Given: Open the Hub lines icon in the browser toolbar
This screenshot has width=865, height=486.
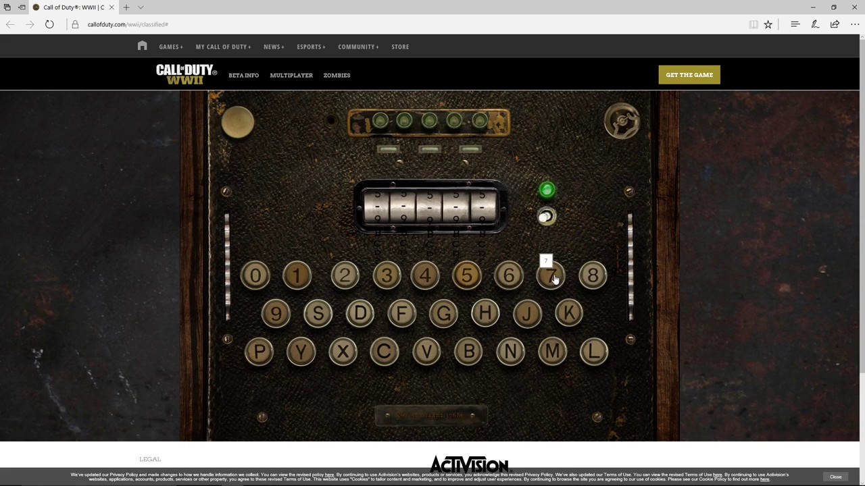Looking at the screenshot, I should click(795, 24).
